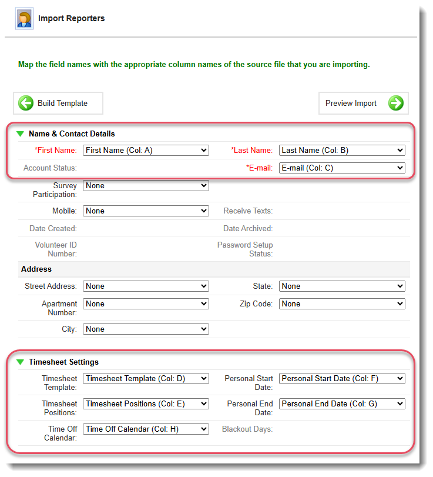Open the Street Address dropdown
This screenshot has height=477, width=433.
(x=146, y=286)
